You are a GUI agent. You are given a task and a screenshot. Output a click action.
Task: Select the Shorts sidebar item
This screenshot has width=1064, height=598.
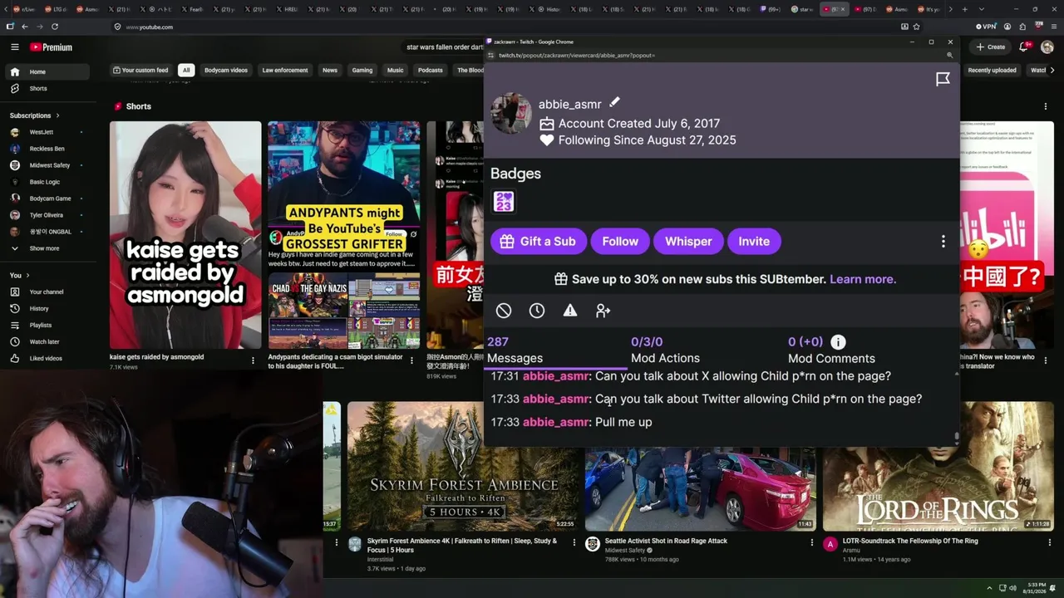(x=49, y=89)
